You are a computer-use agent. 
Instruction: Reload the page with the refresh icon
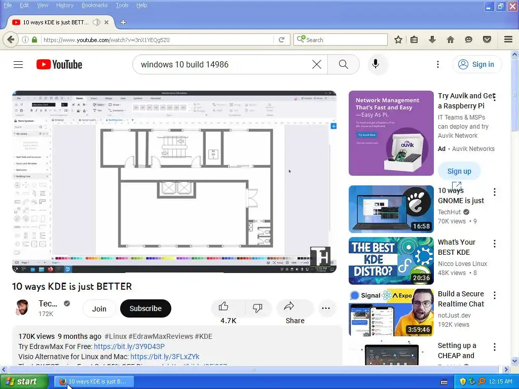click(x=282, y=40)
